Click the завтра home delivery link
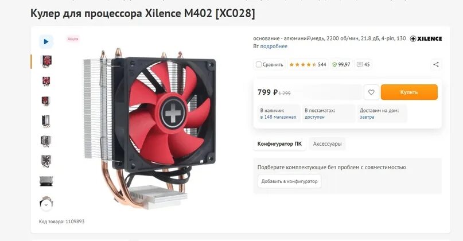Screen dimensions: 463x241 (x=367, y=117)
